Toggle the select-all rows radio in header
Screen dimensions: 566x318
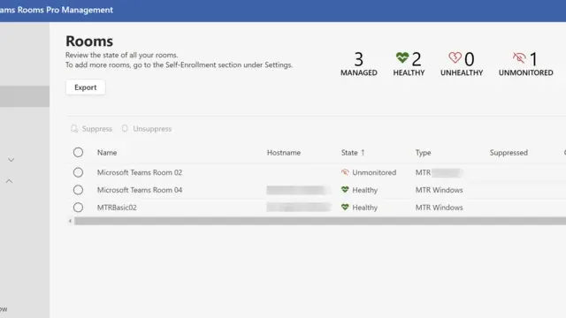(78, 153)
